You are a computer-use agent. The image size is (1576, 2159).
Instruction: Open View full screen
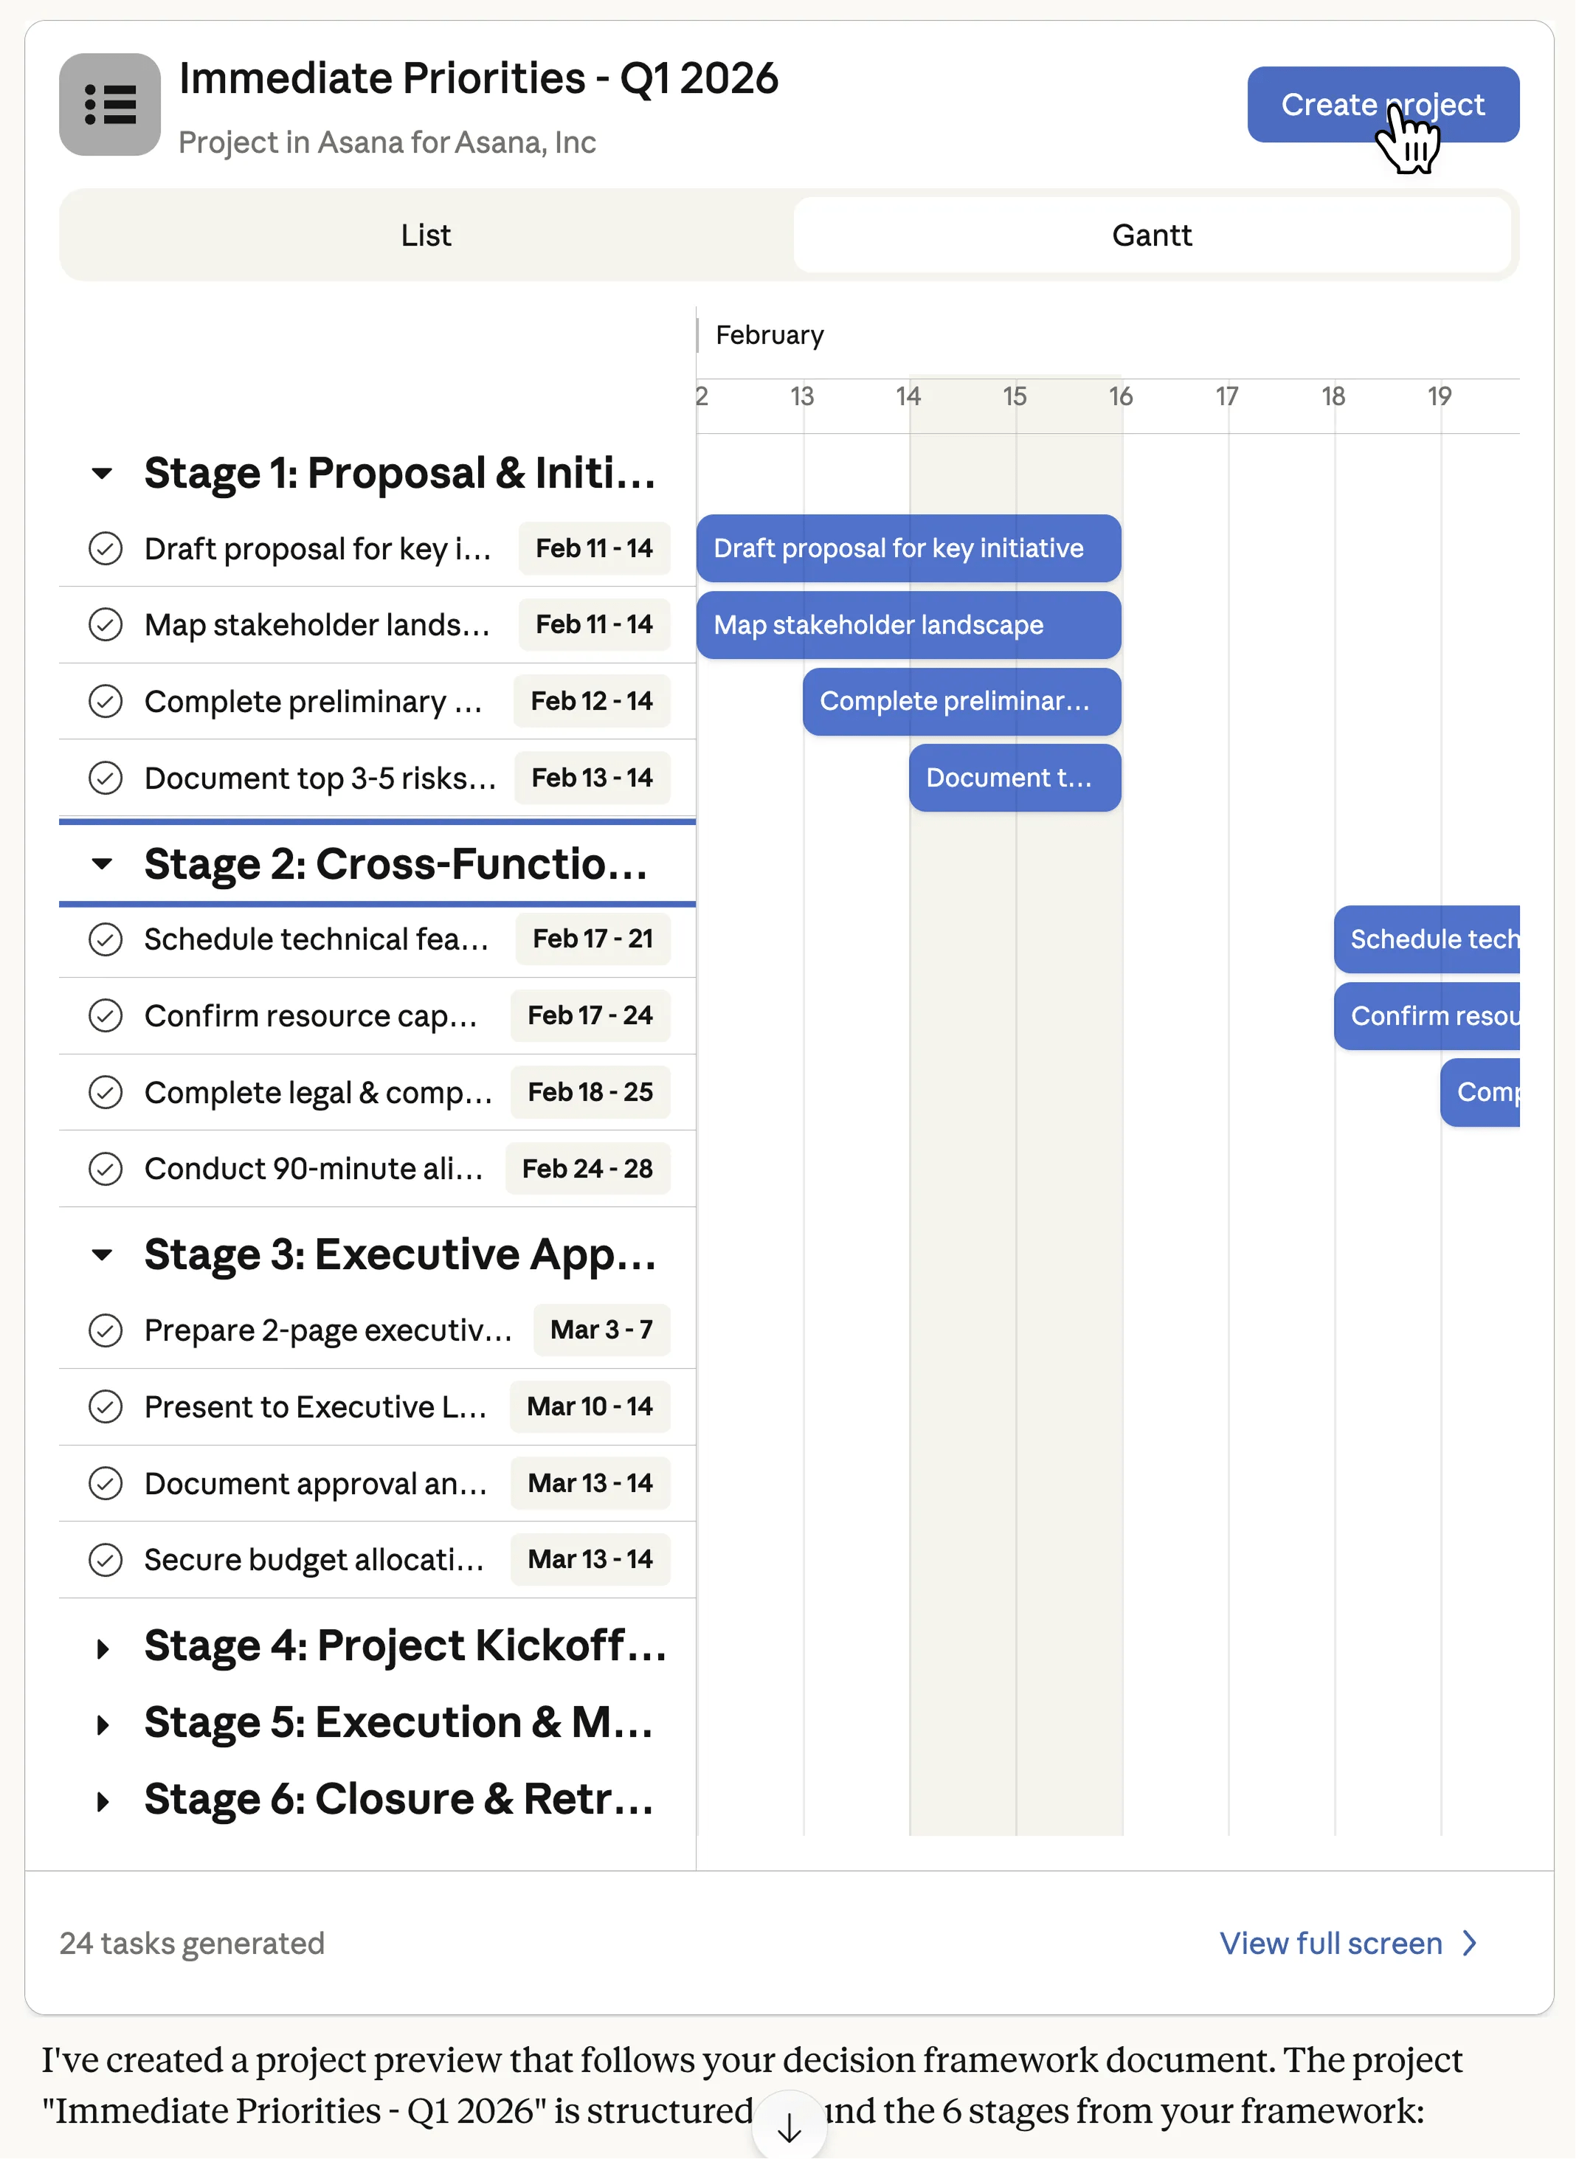point(1331,1944)
